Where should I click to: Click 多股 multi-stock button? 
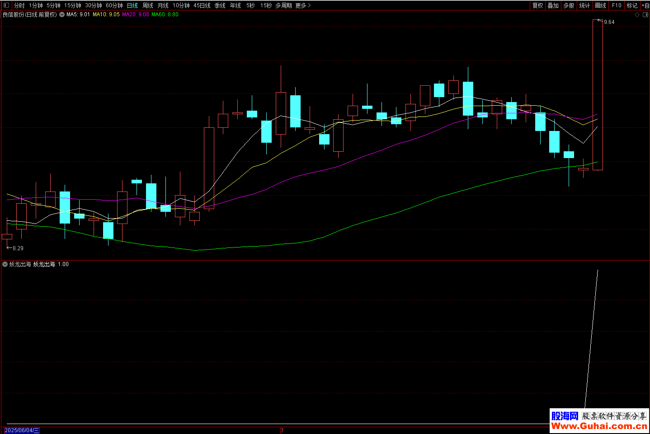pos(569,5)
